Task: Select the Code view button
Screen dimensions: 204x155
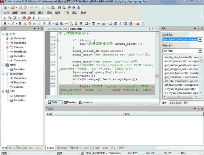Action: coord(55,102)
